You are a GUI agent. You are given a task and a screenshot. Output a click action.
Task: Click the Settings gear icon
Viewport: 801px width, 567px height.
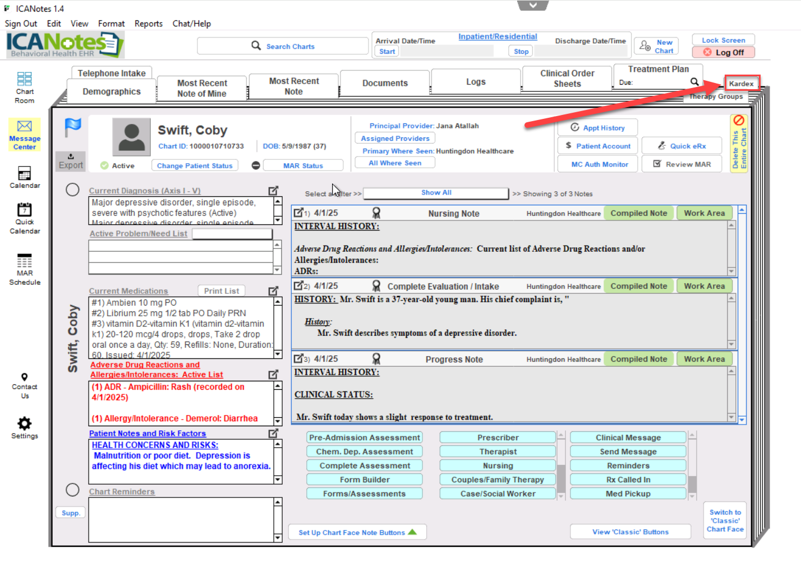coord(25,423)
